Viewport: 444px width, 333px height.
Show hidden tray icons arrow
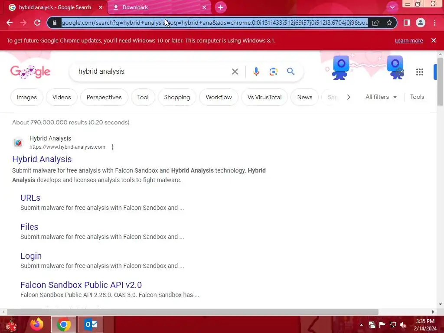click(361, 325)
